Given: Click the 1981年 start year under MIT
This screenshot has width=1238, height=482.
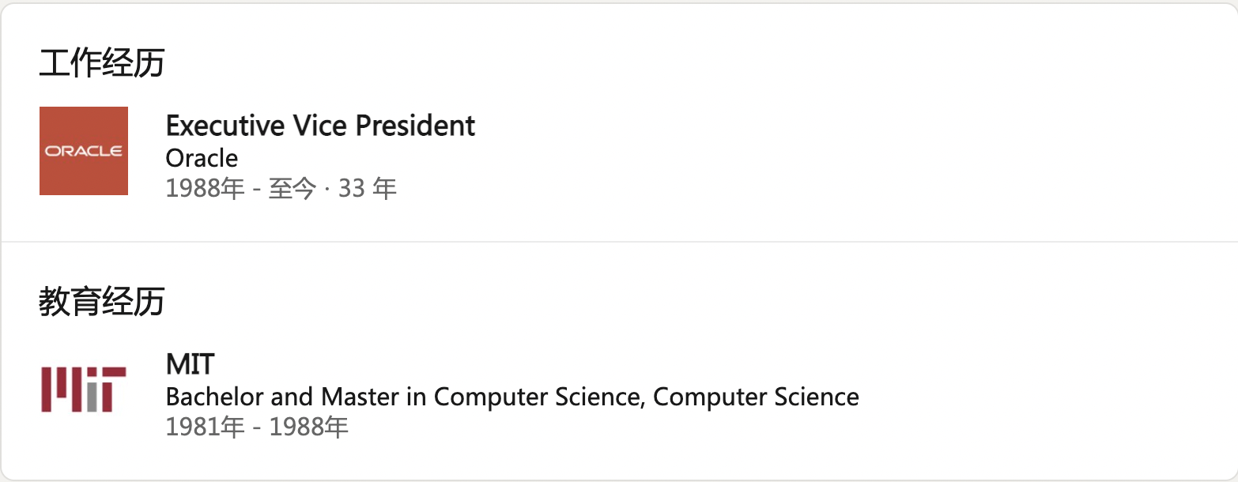Looking at the screenshot, I should [206, 427].
